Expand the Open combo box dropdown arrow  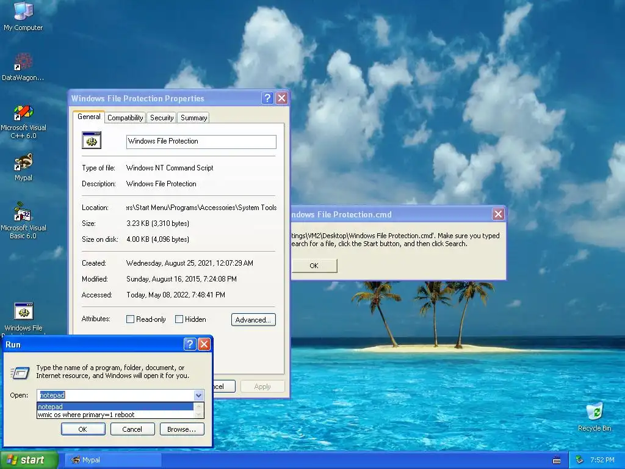(198, 395)
